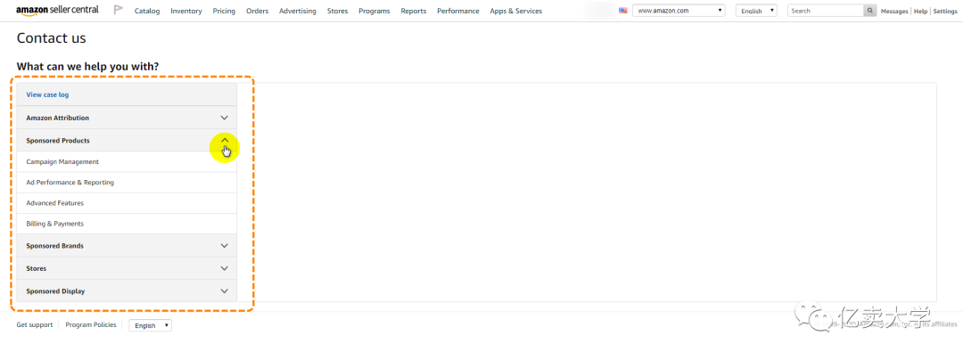Open the Stores menu in top navigation
This screenshot has width=963, height=360.
(337, 11)
